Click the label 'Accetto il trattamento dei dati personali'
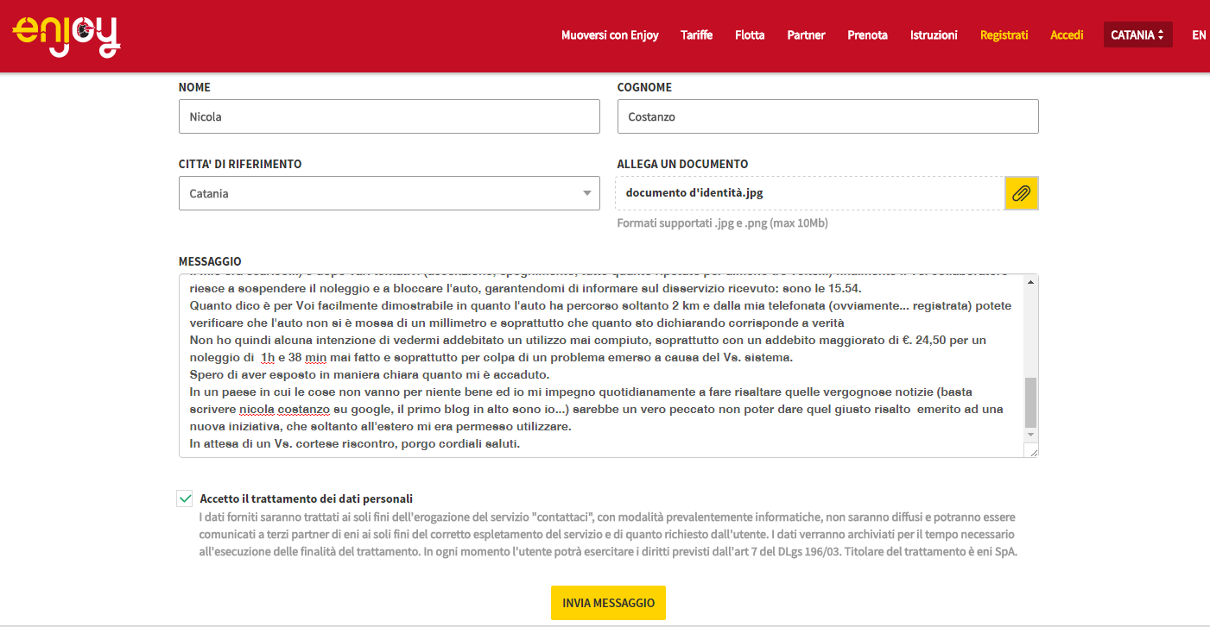The width and height of the screenshot is (1210, 627). pyautogui.click(x=307, y=498)
